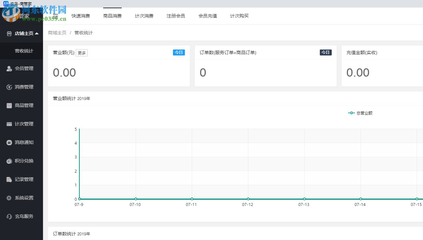Switch to the 快速消费 tab
Viewport: 423px width, 240px height.
pyautogui.click(x=80, y=16)
